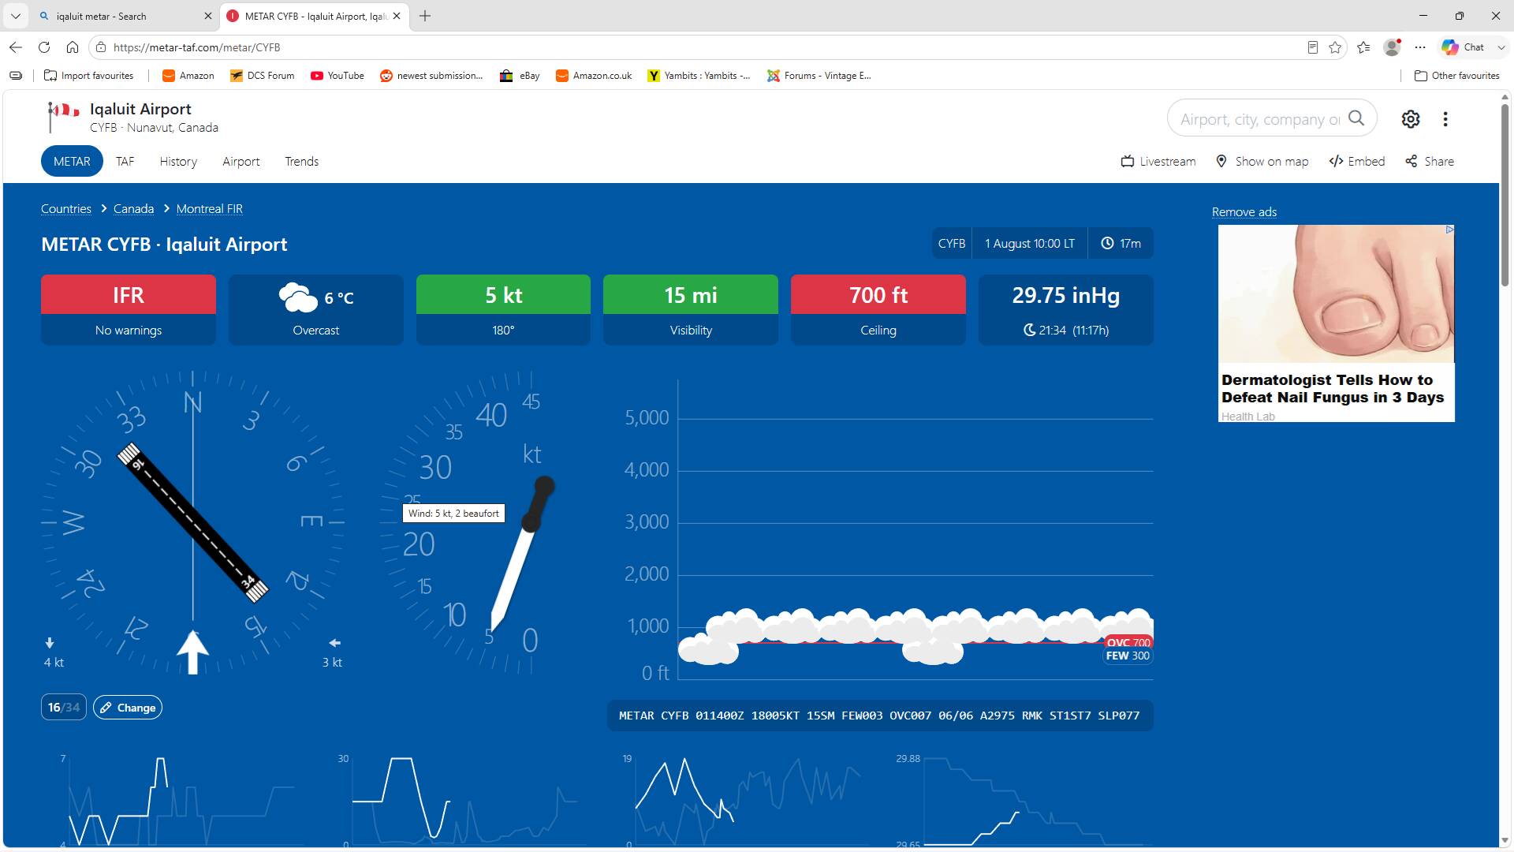1514x852 pixels.
Task: Open Edge settings and more menu
Action: (x=1420, y=47)
